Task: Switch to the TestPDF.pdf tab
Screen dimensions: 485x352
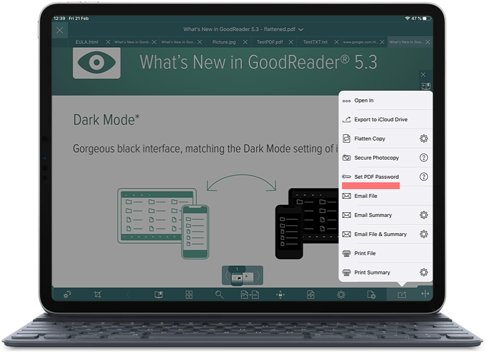Action: pyautogui.click(x=270, y=42)
